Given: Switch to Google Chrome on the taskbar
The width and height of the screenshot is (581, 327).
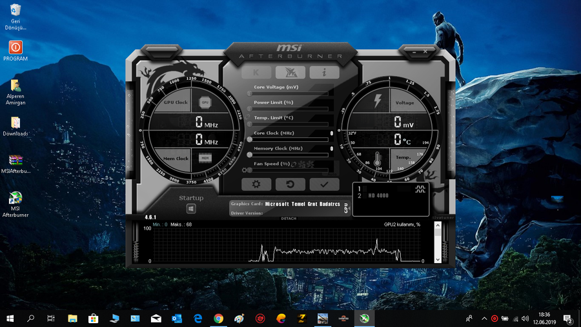Looking at the screenshot, I should pyautogui.click(x=219, y=319).
